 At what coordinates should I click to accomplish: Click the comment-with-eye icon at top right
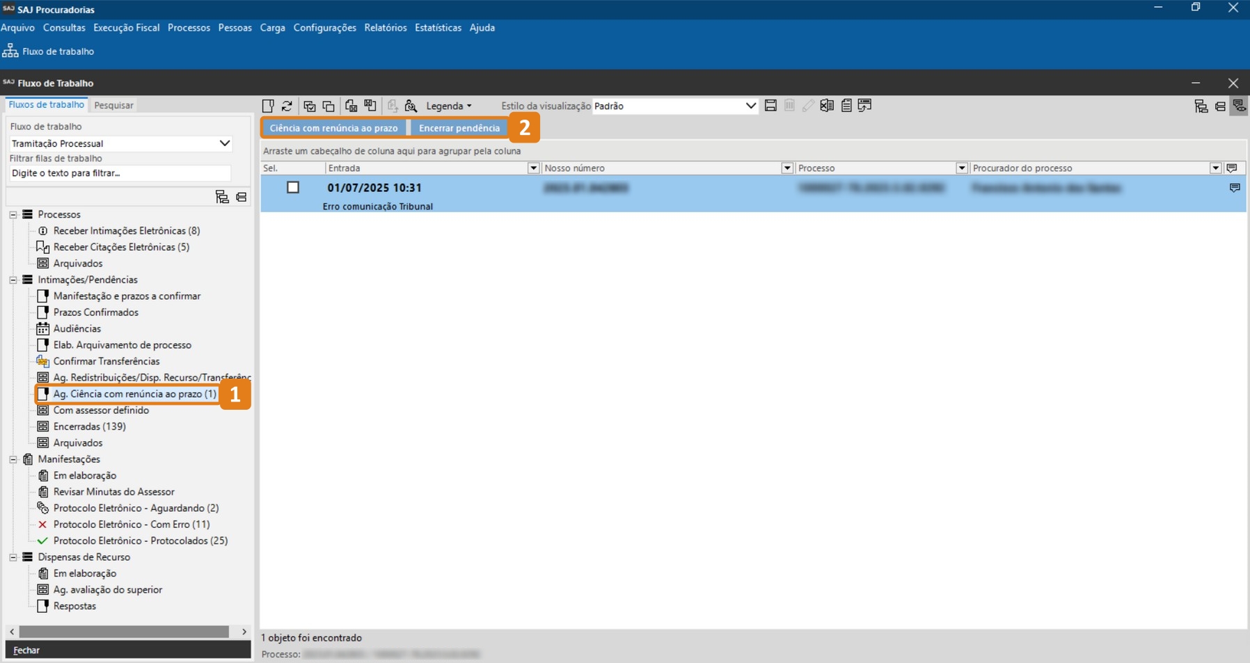pyautogui.click(x=1239, y=106)
